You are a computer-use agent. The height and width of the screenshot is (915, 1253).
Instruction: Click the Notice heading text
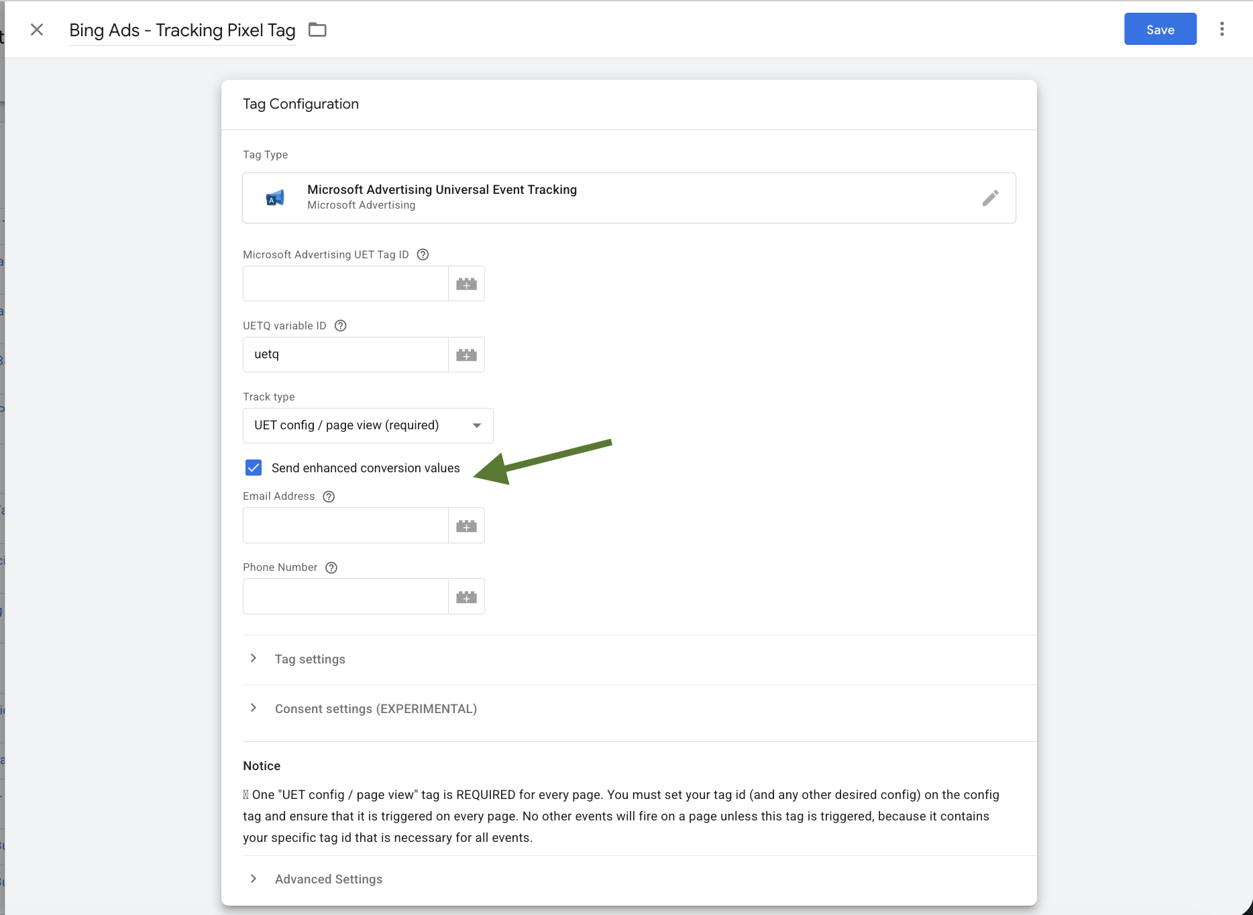(x=262, y=766)
